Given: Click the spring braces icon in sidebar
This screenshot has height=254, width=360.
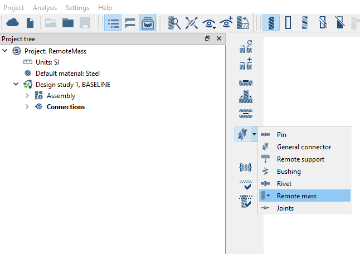Looking at the screenshot, I should click(x=246, y=167).
